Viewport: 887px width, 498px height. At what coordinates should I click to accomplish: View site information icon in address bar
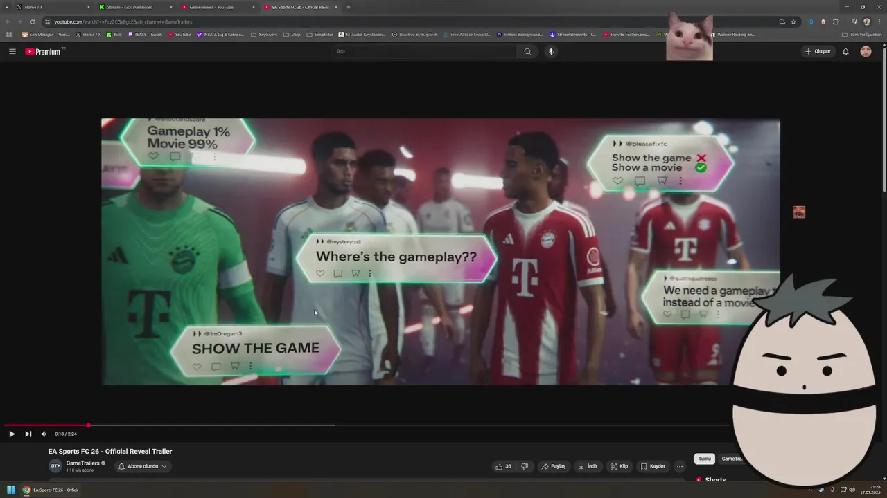pos(47,21)
